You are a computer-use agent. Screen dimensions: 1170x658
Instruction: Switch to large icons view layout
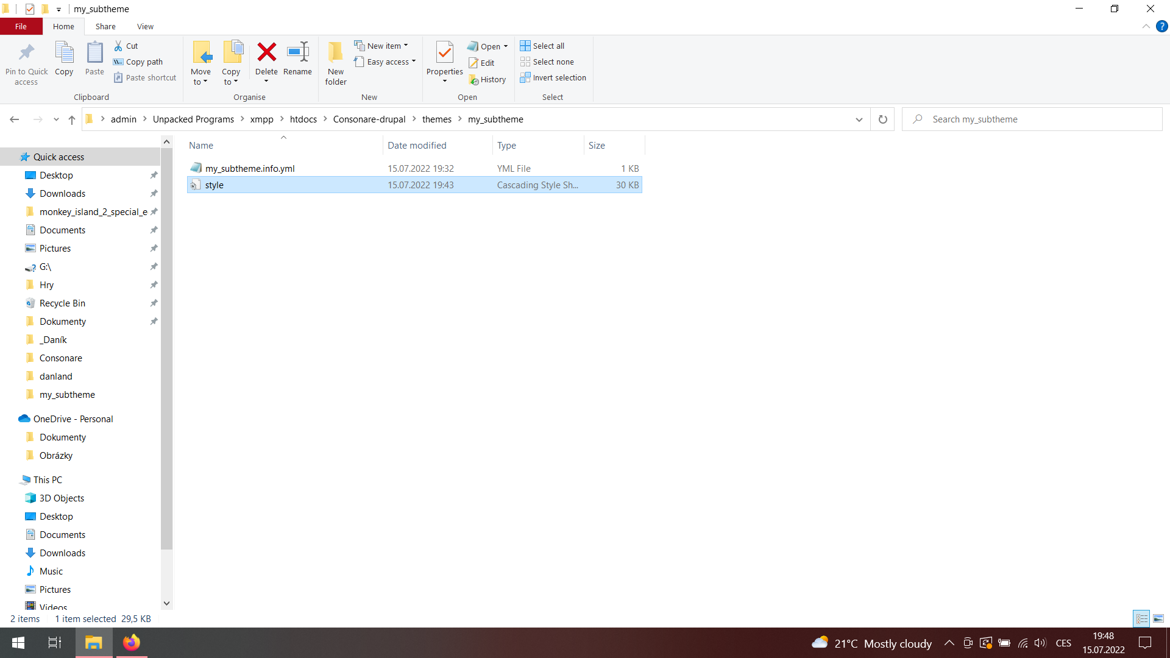(1158, 618)
